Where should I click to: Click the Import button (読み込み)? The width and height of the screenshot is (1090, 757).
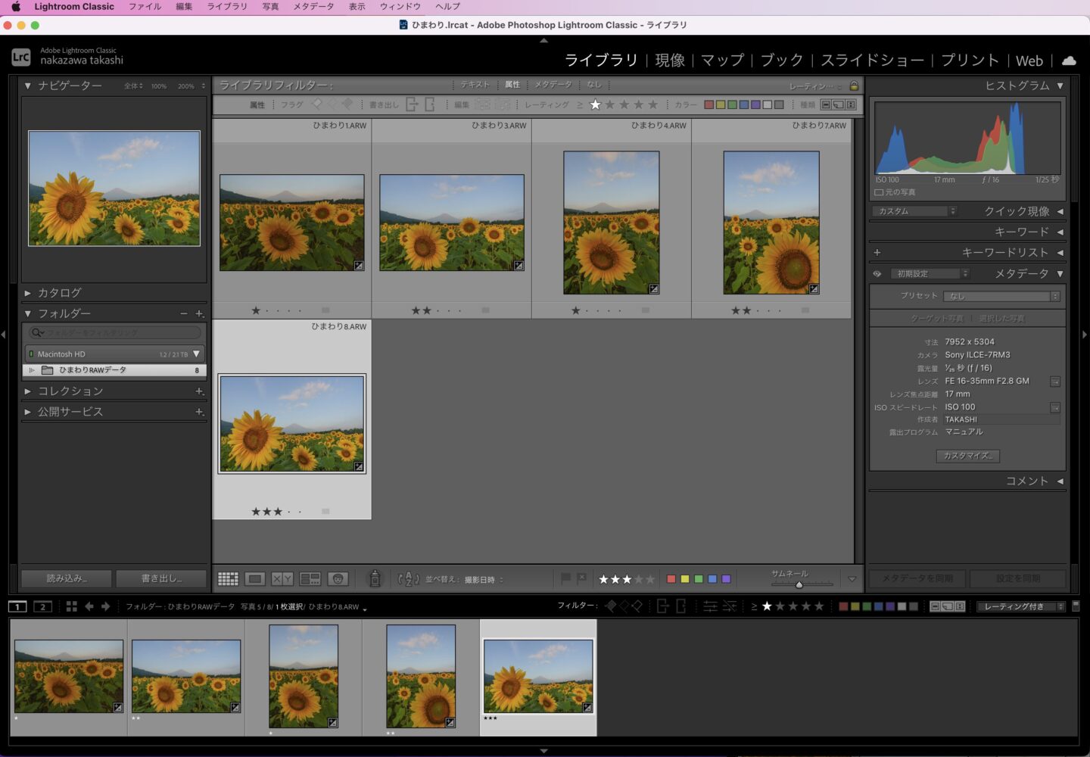coord(67,578)
